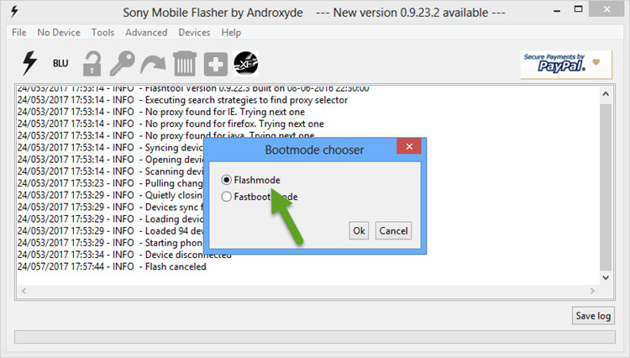This screenshot has width=630, height=358.
Task: Confirm bootmode with the Ok button
Action: tap(360, 230)
